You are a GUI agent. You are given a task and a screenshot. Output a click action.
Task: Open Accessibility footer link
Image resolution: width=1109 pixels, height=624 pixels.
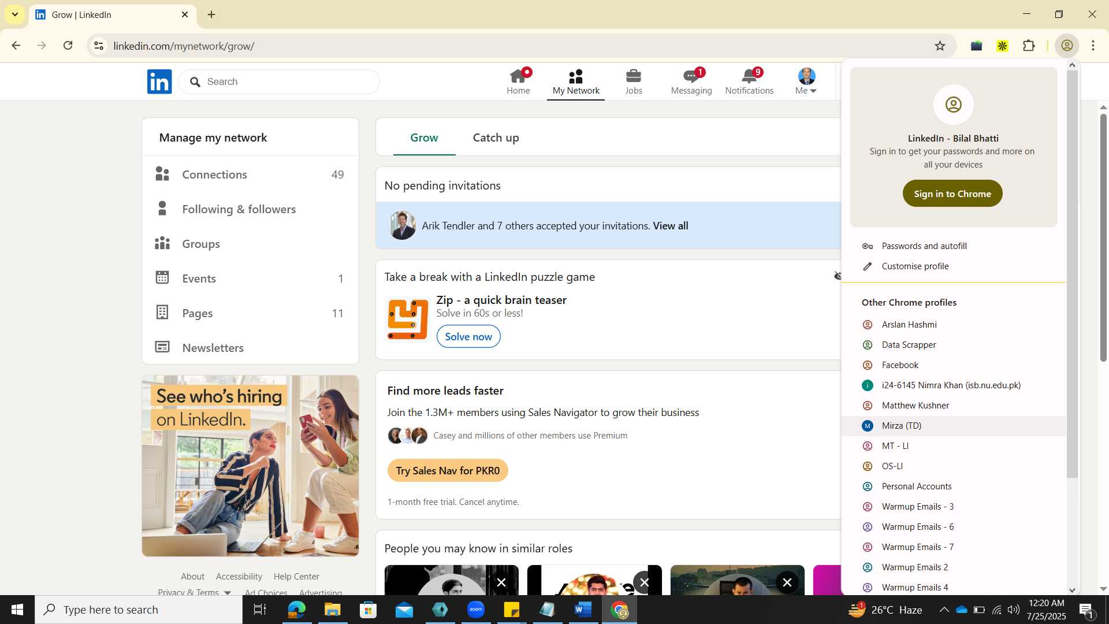(239, 577)
